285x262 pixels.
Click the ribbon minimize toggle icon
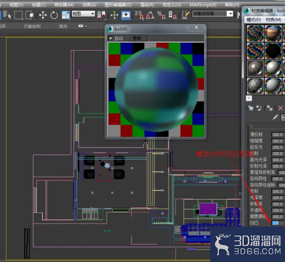pos(81,26)
